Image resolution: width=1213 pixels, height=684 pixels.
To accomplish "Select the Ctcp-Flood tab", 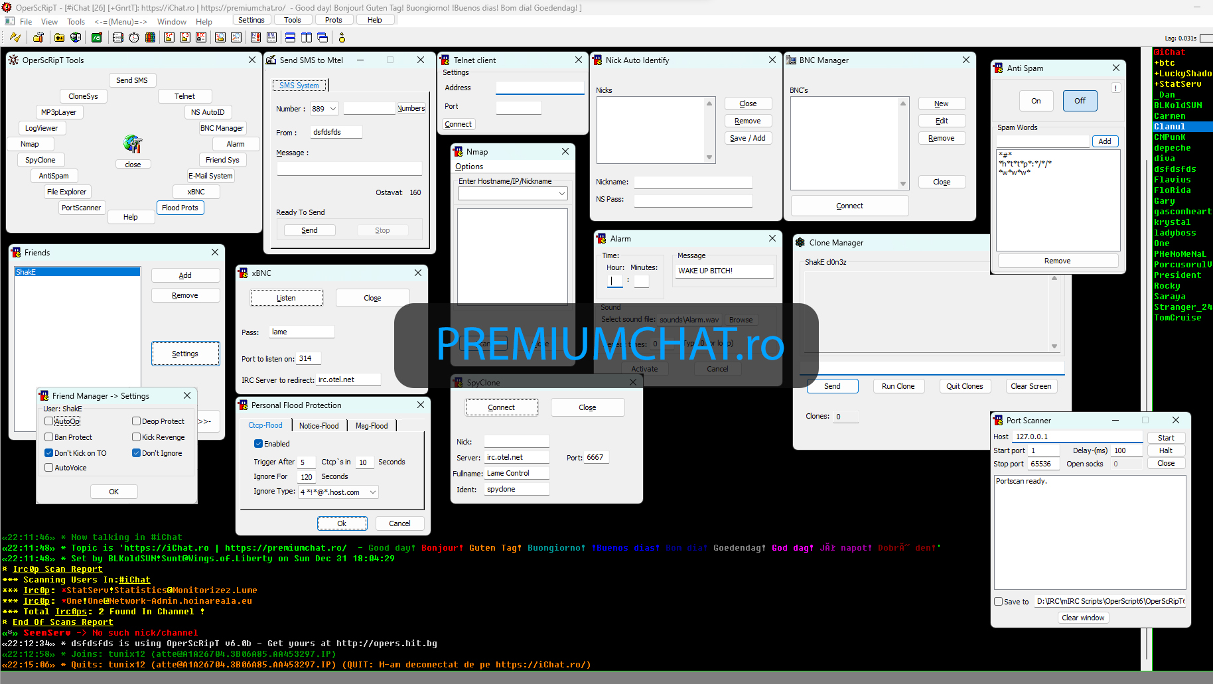I will coord(265,425).
